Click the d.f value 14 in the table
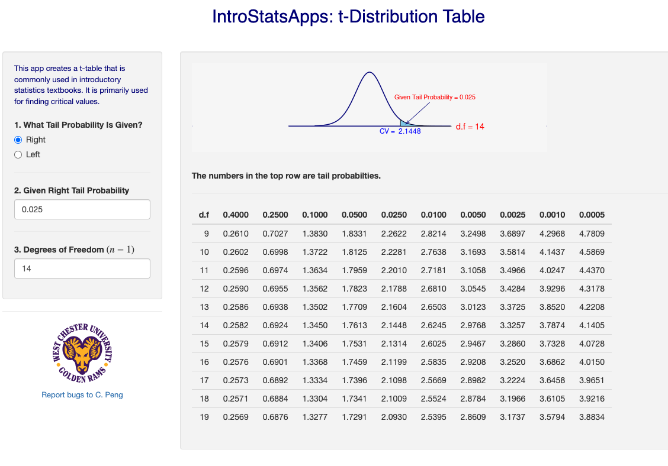Image resolution: width=668 pixels, height=466 pixels. coord(204,326)
